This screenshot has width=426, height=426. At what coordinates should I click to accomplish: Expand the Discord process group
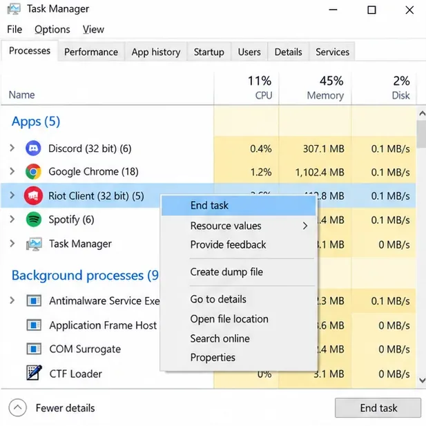(x=12, y=148)
